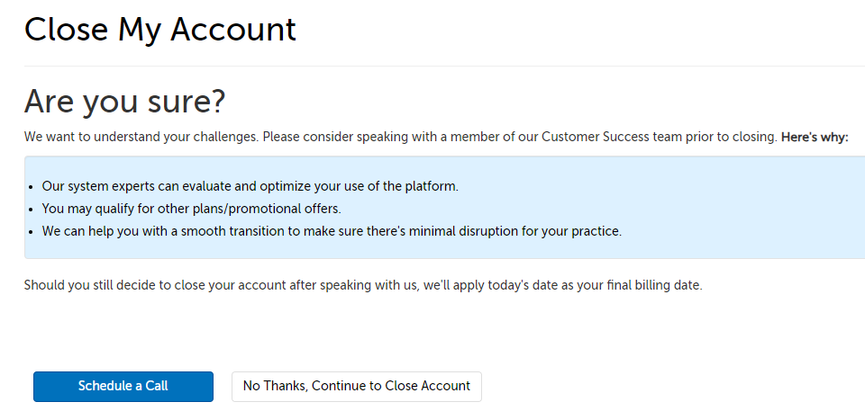Click the word 'Account' in page title
Screen dimensions: 865x420
tap(232, 29)
